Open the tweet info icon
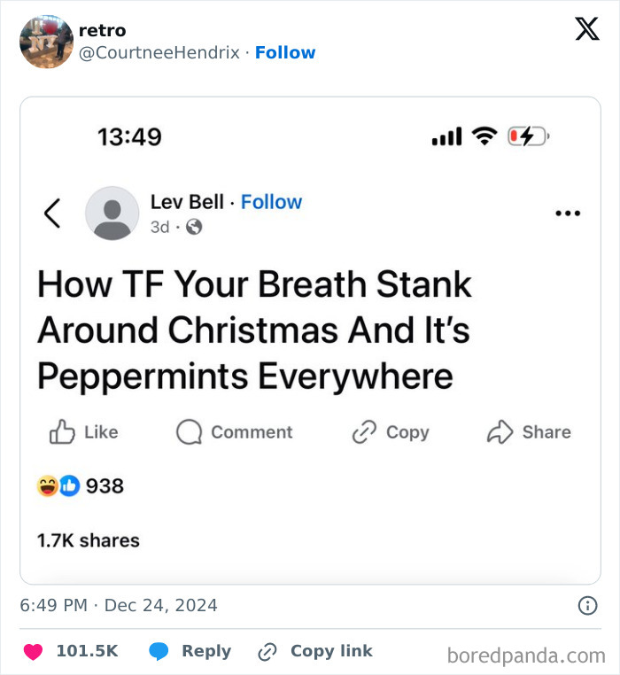This screenshot has height=675, width=620. 586,606
